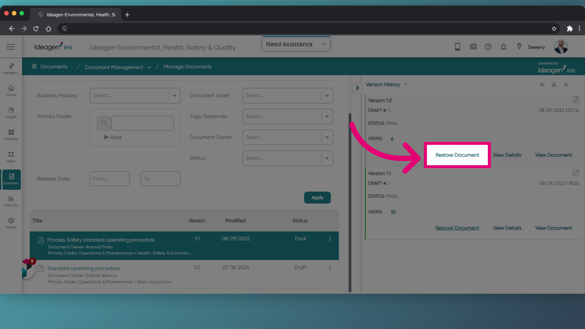Open the Need Assistance dropdown

click(296, 44)
